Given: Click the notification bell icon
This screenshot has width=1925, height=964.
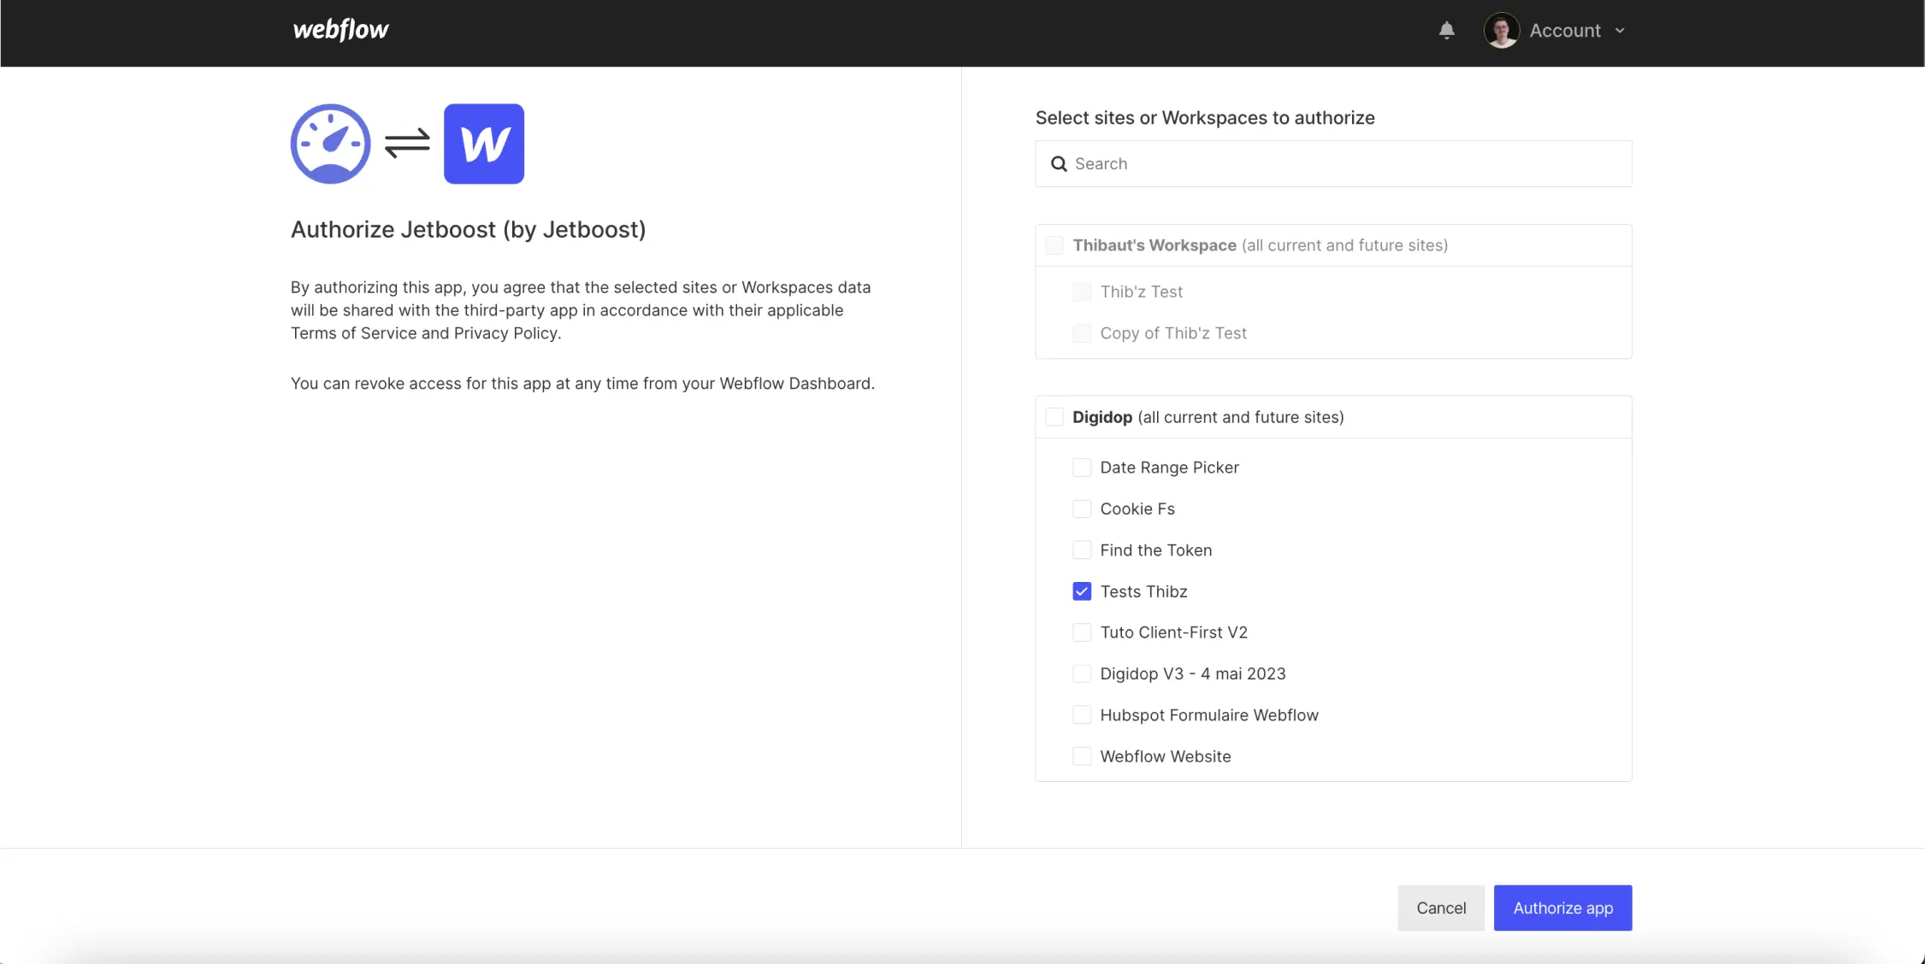Looking at the screenshot, I should pos(1446,30).
